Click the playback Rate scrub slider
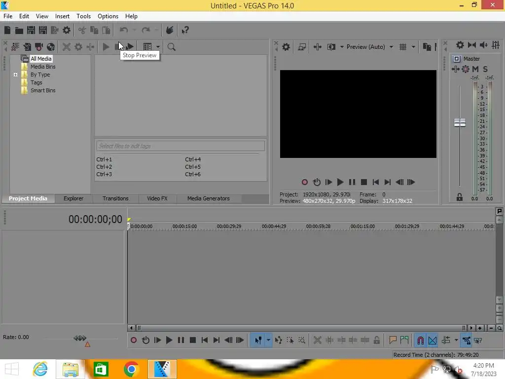 pyautogui.click(x=80, y=338)
